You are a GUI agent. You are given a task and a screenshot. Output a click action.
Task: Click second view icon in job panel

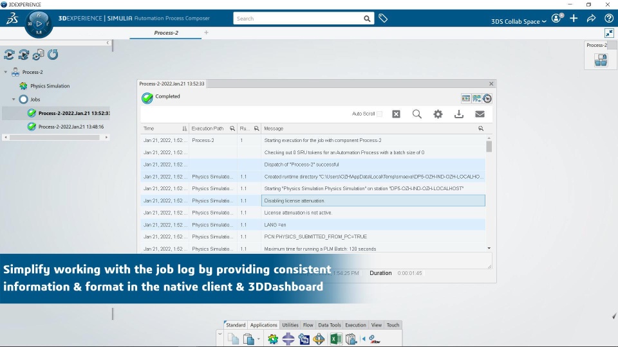(476, 98)
